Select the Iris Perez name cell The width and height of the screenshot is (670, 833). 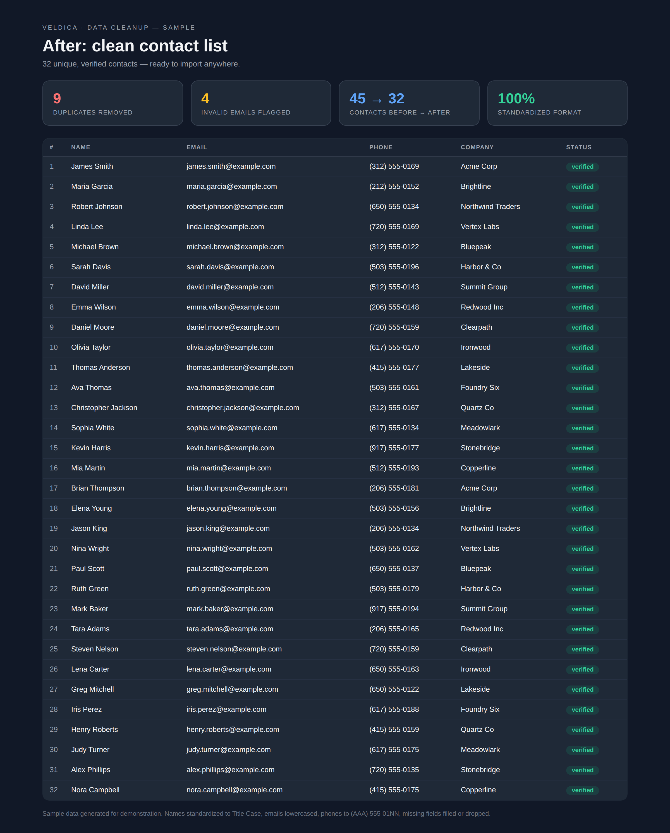(x=87, y=709)
